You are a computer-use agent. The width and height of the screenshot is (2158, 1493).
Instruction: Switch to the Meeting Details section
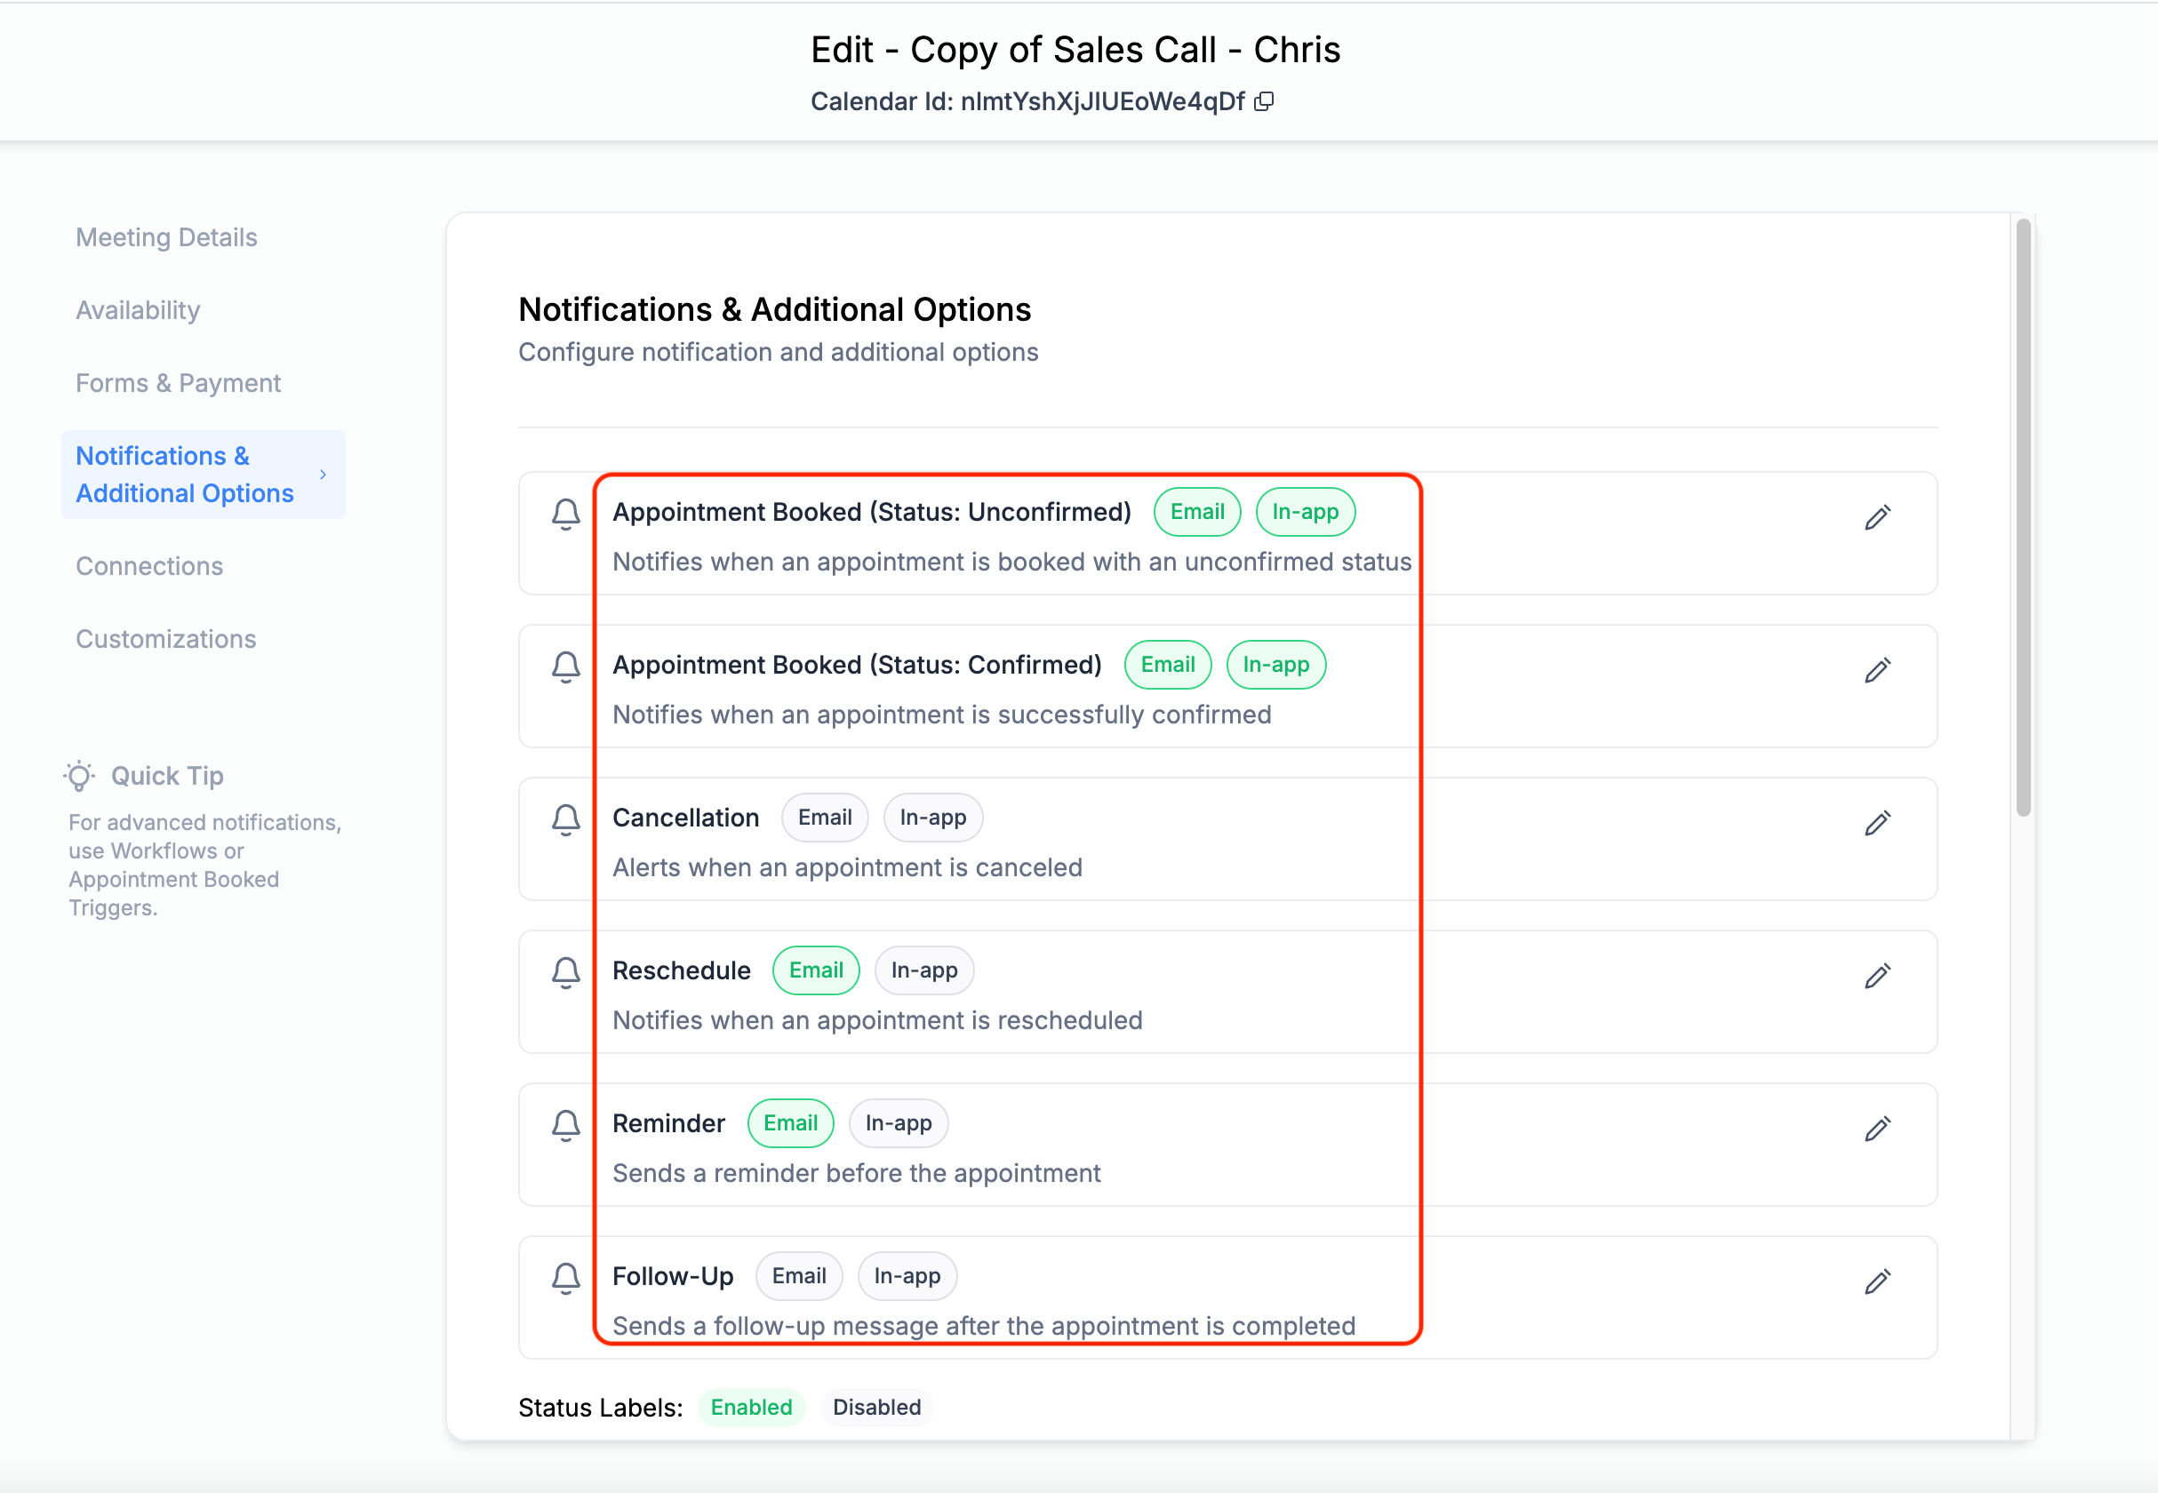pyautogui.click(x=166, y=236)
